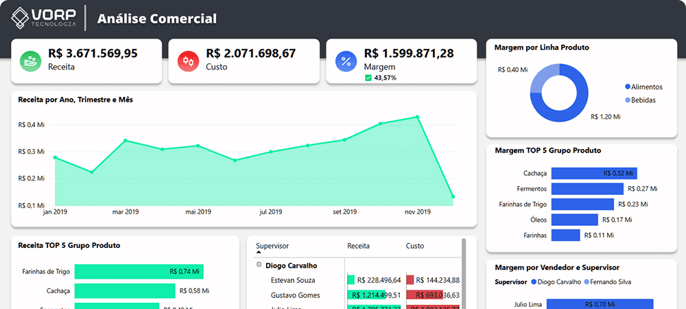
Task: Click the blue percent Margem icon
Action: click(x=346, y=61)
